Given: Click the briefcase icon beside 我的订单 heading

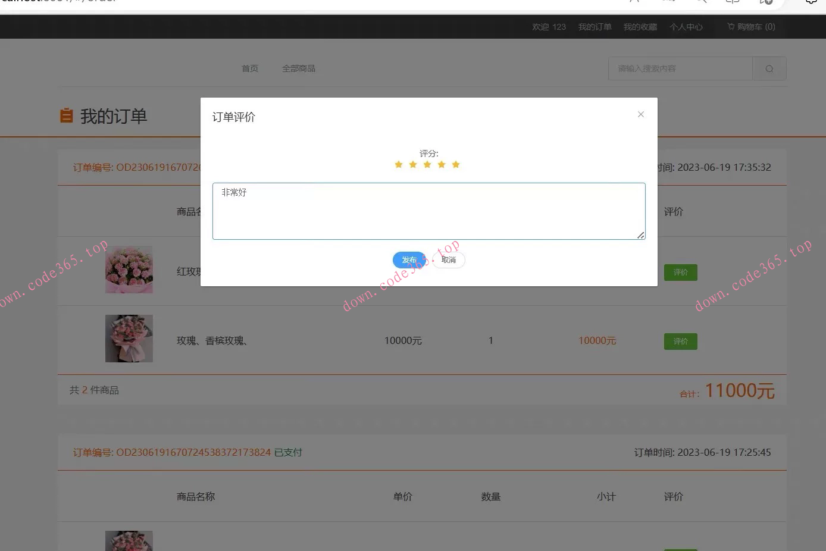Looking at the screenshot, I should 67,116.
